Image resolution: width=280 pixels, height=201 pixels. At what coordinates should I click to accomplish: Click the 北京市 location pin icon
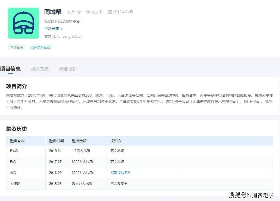[x=88, y=12]
